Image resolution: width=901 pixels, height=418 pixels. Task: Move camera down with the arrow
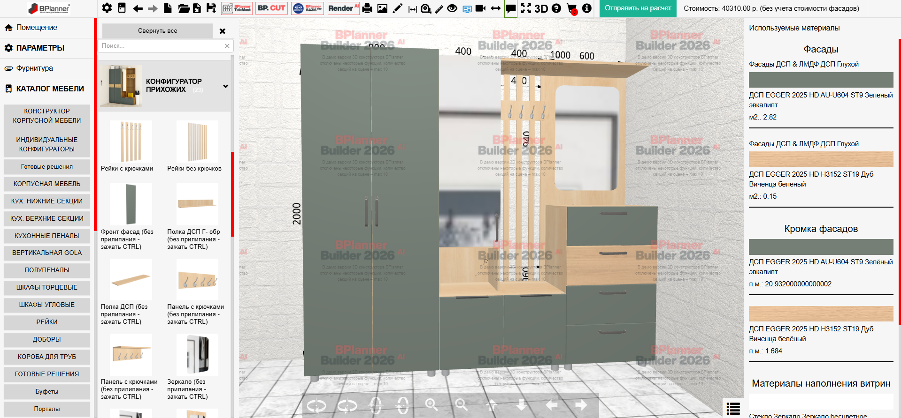(x=522, y=405)
